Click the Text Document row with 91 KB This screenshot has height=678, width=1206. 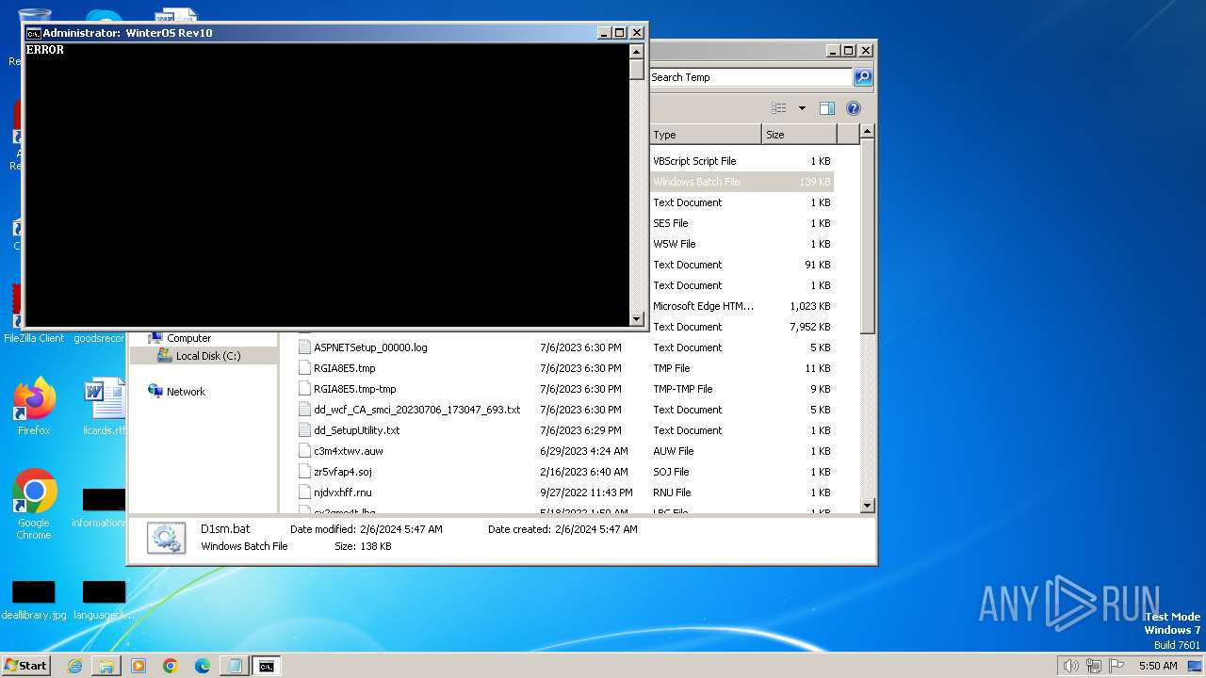[742, 265]
